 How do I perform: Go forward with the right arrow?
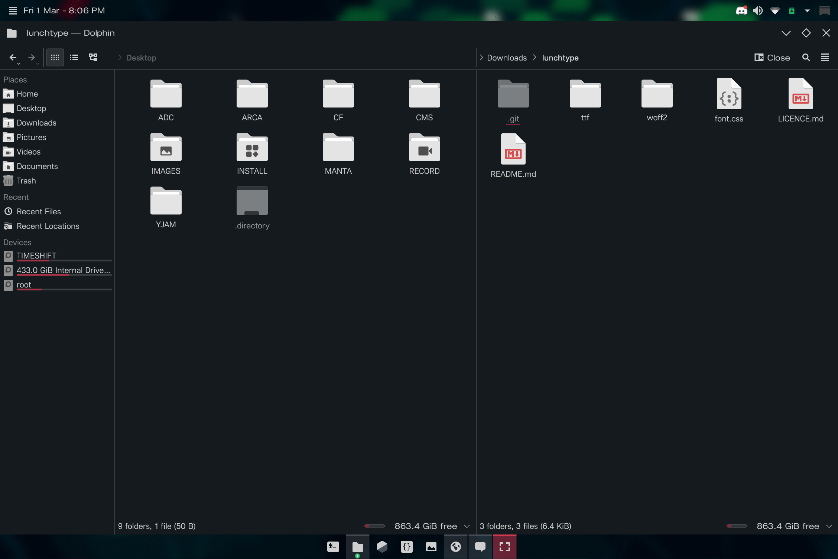click(32, 58)
